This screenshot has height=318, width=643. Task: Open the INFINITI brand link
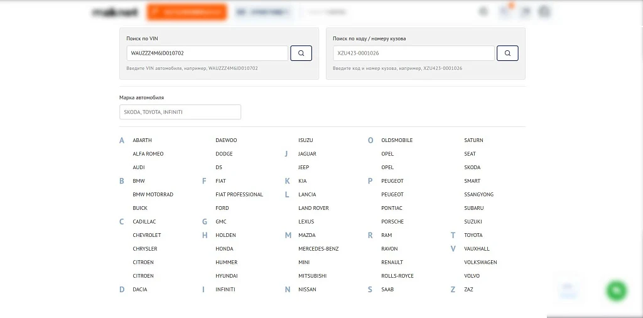[225, 289]
